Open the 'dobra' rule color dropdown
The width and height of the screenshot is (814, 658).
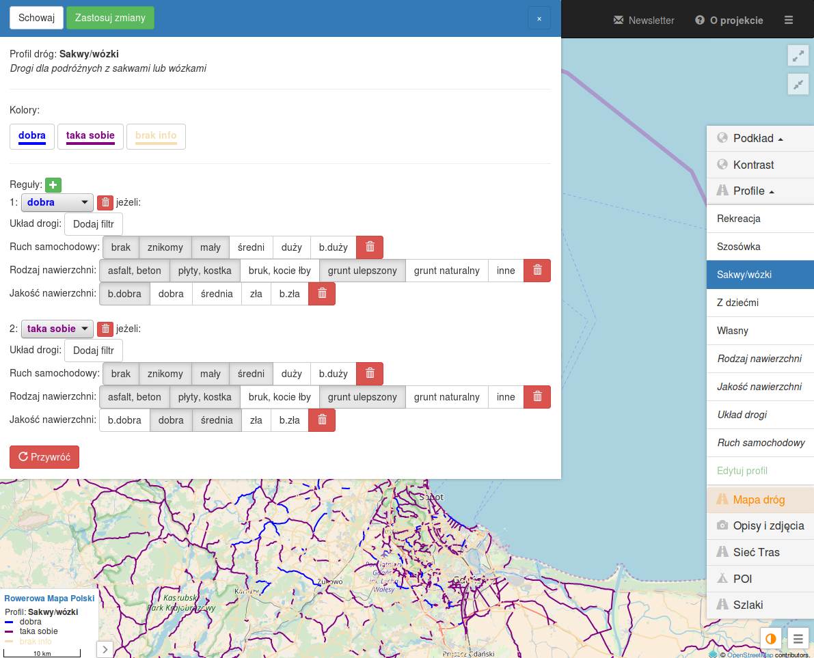click(x=57, y=202)
